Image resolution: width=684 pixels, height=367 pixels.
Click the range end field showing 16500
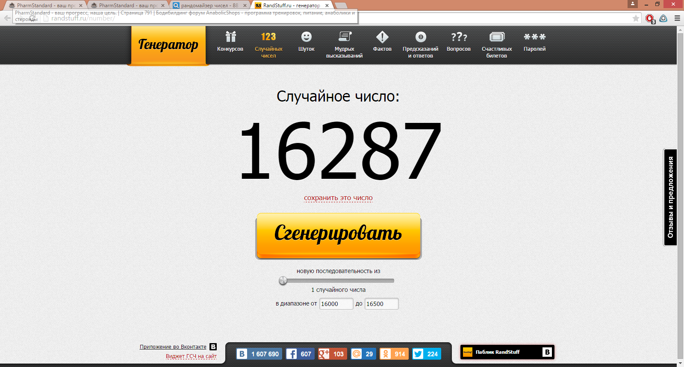point(381,304)
